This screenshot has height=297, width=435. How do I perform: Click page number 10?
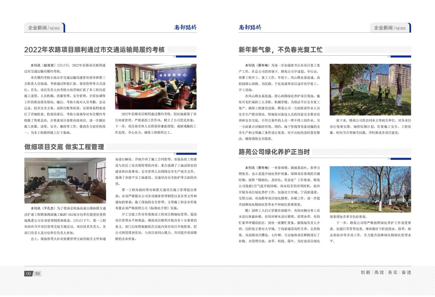[37, 274]
